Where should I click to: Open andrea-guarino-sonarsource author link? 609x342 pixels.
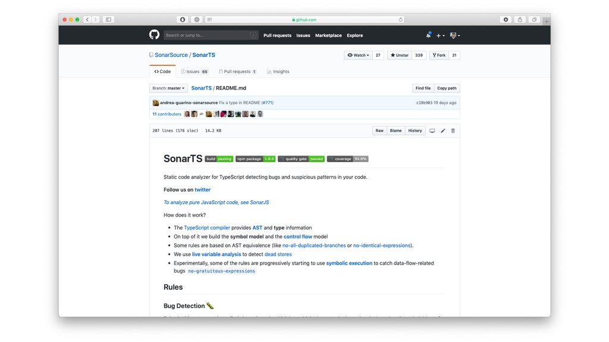point(189,103)
